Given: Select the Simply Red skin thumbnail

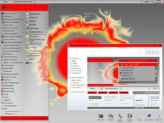Looking at the screenshot, I should tap(141, 101).
